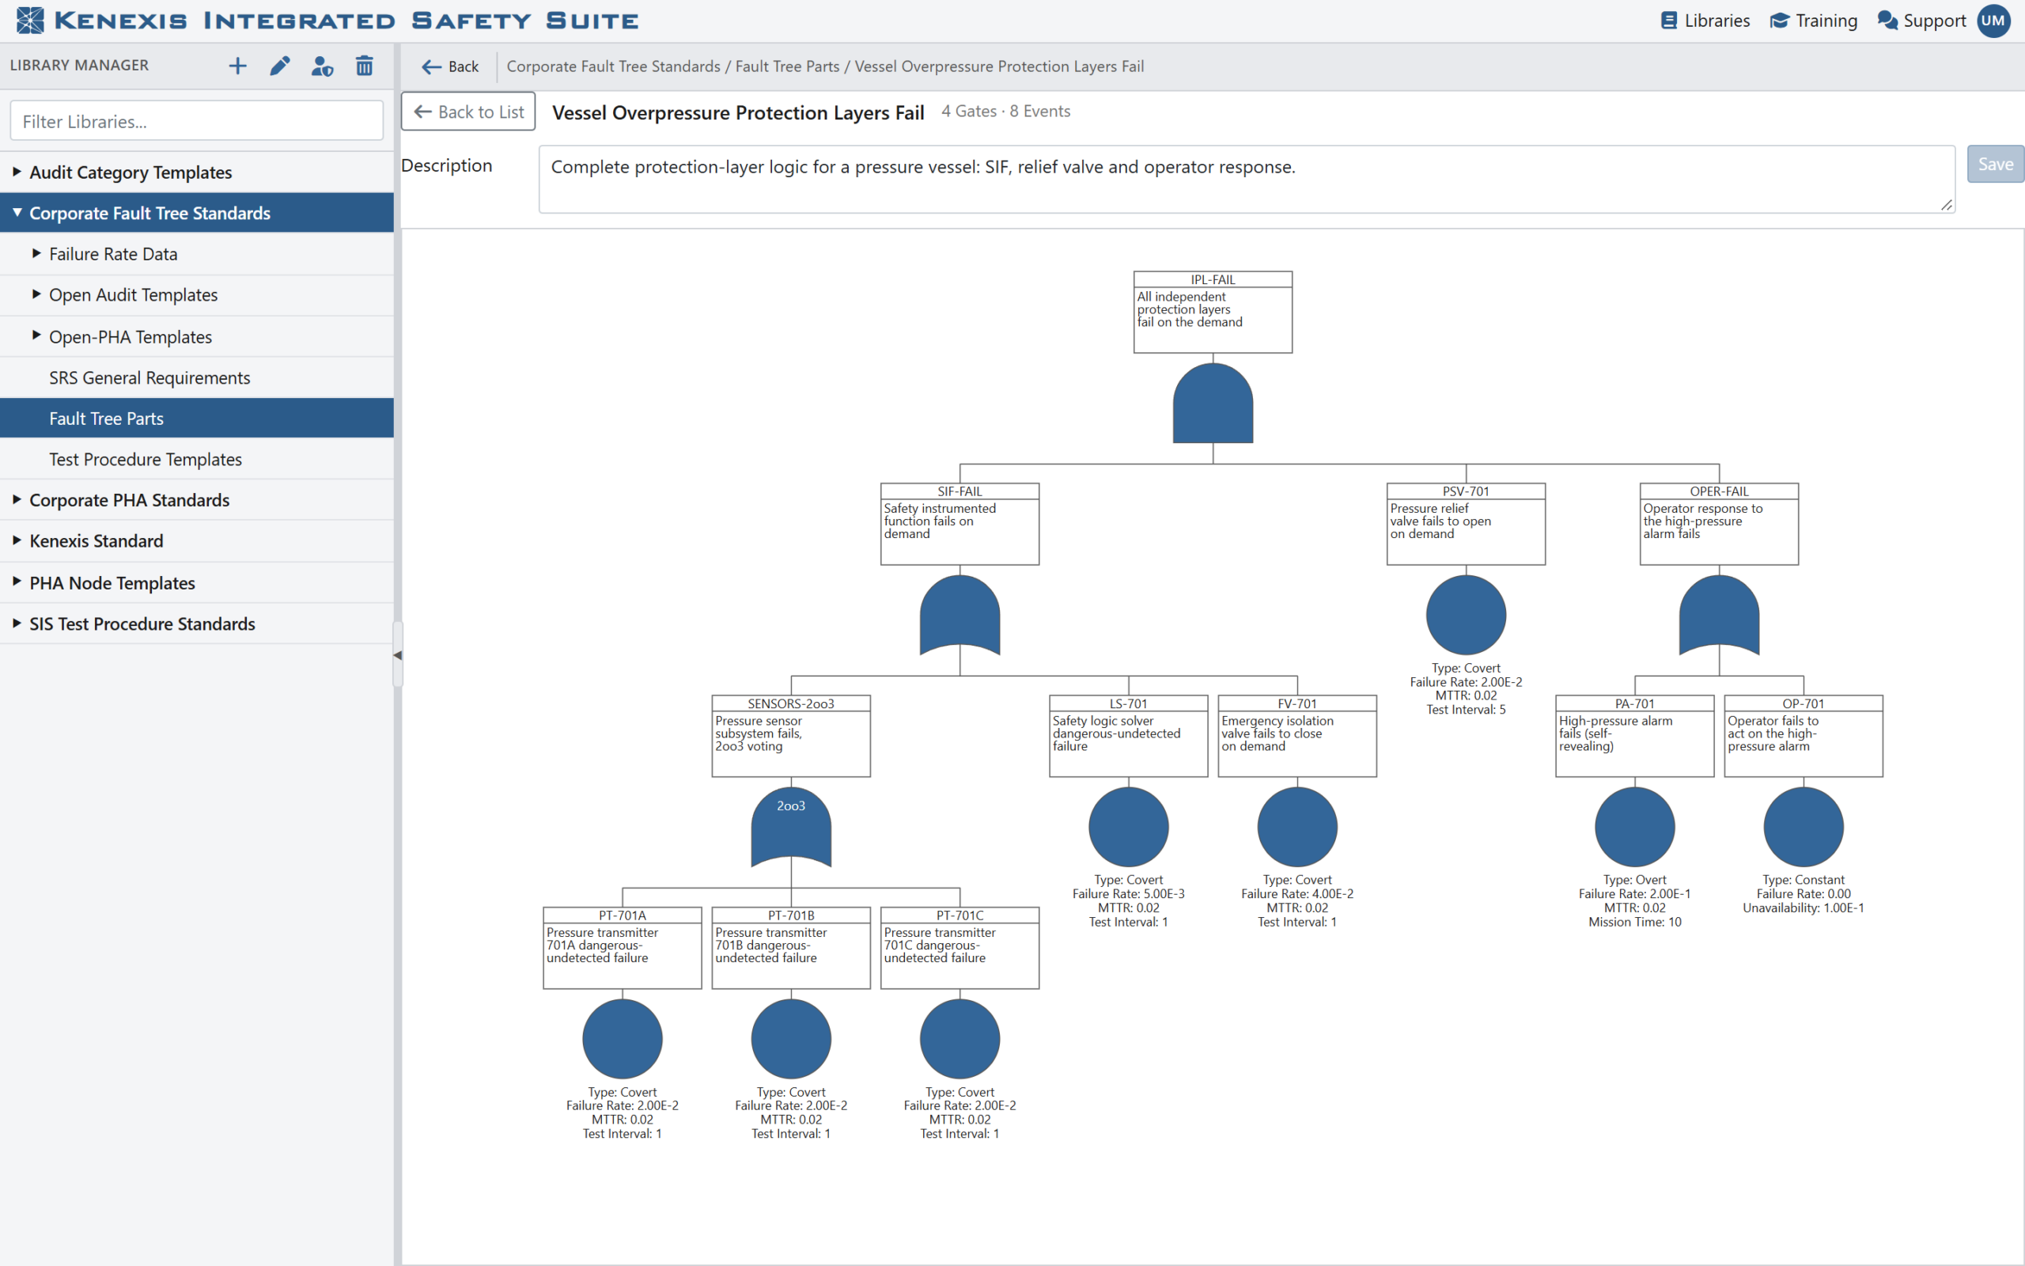Image resolution: width=2025 pixels, height=1266 pixels.
Task: Click the edit pencil icon in Library Manager
Action: click(x=279, y=66)
